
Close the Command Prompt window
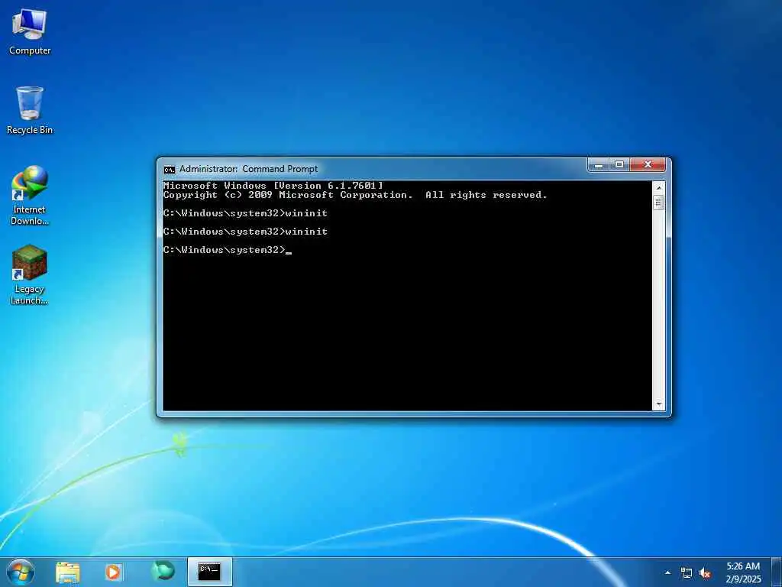click(648, 164)
